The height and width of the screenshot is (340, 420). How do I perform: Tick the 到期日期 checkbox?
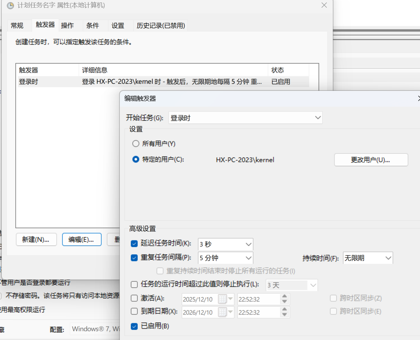pyautogui.click(x=134, y=311)
